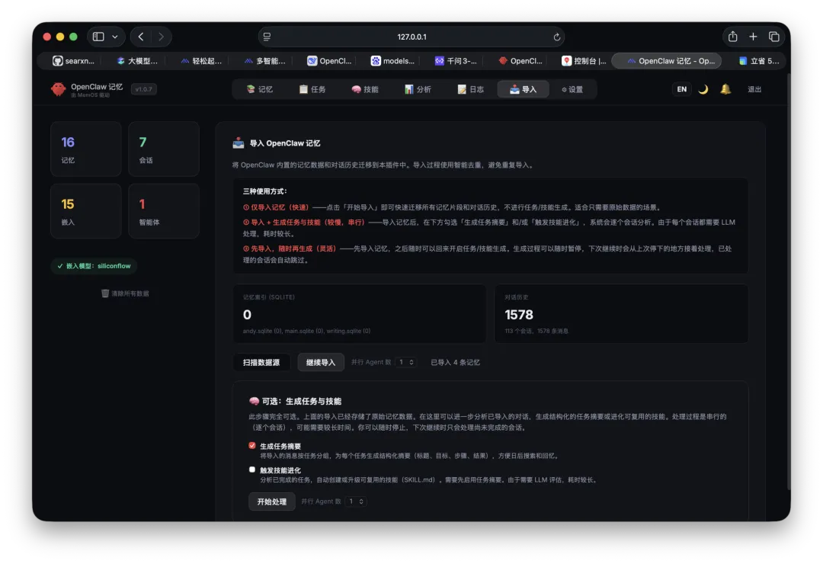Open the 日志 tab
Screen dimensions: 823x564
coord(471,89)
